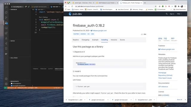Open Chrome's Extensions puzzle icon

click(178, 6)
